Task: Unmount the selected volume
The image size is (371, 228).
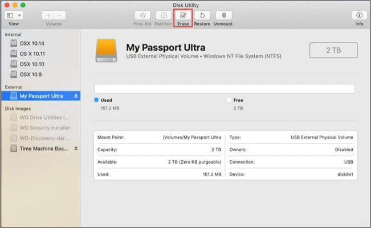Action: click(x=223, y=15)
